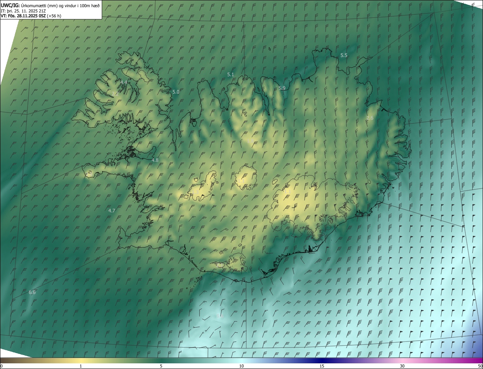Click the 4.4 value label in the Westfjords
483x369 pixels.
[124, 82]
